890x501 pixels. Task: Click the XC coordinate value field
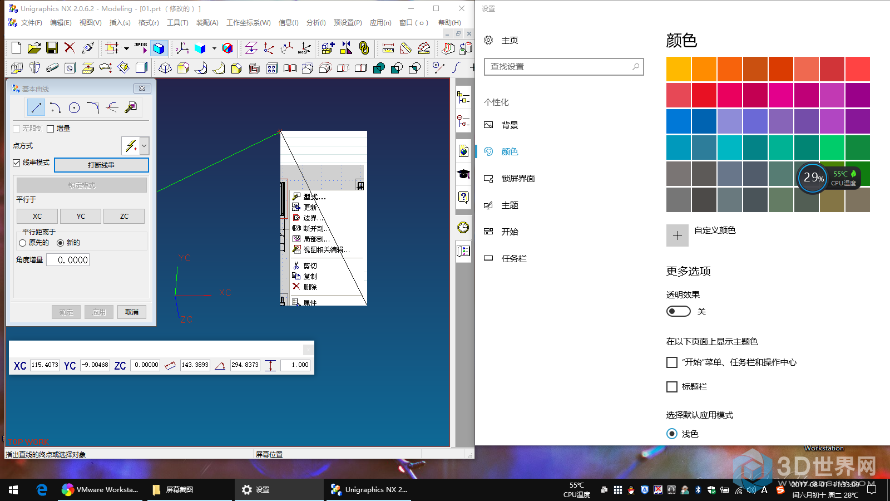click(44, 365)
